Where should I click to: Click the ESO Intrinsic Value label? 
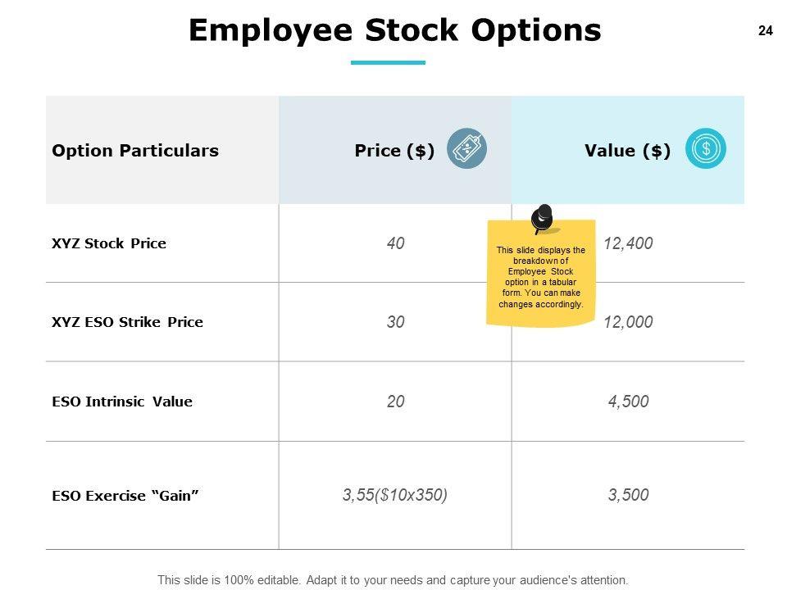pyautogui.click(x=122, y=402)
